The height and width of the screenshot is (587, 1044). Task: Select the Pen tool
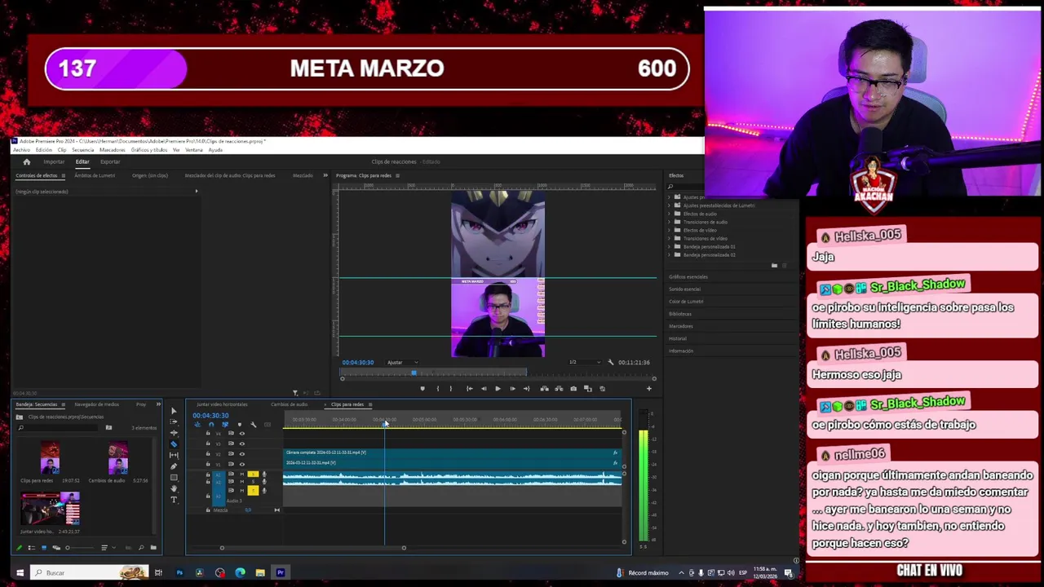pyautogui.click(x=174, y=466)
